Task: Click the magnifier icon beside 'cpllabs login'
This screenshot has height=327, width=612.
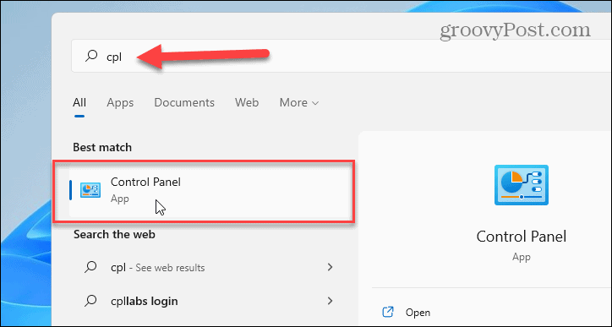Action: click(90, 301)
